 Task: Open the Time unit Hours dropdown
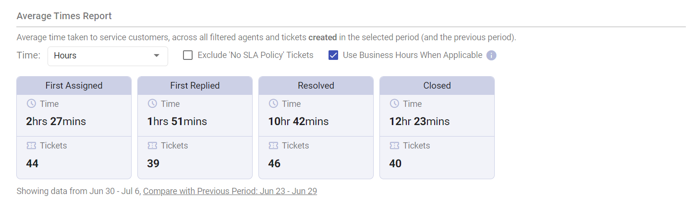pyautogui.click(x=108, y=56)
